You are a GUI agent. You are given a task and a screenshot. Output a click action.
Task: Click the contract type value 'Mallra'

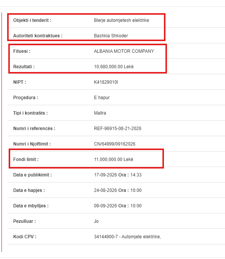[100, 113]
